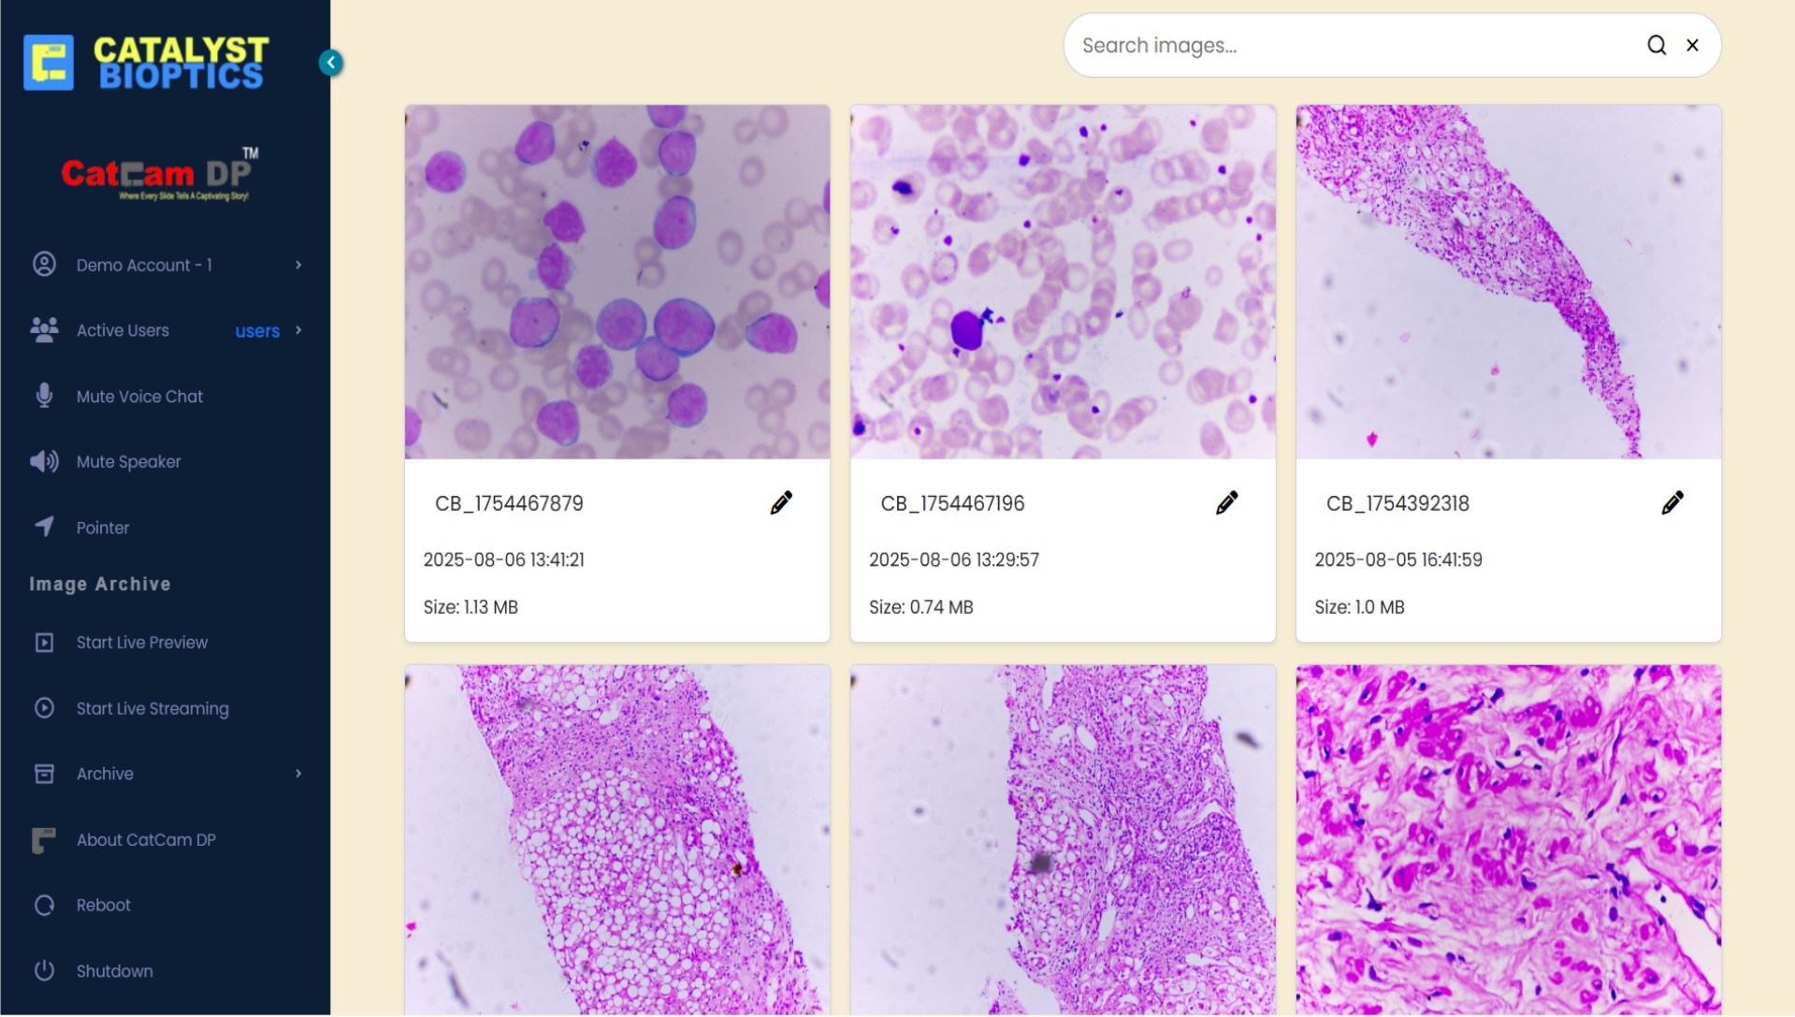The image size is (1795, 1017).
Task: Collapse the sidebar with the arrow button
Action: point(330,63)
